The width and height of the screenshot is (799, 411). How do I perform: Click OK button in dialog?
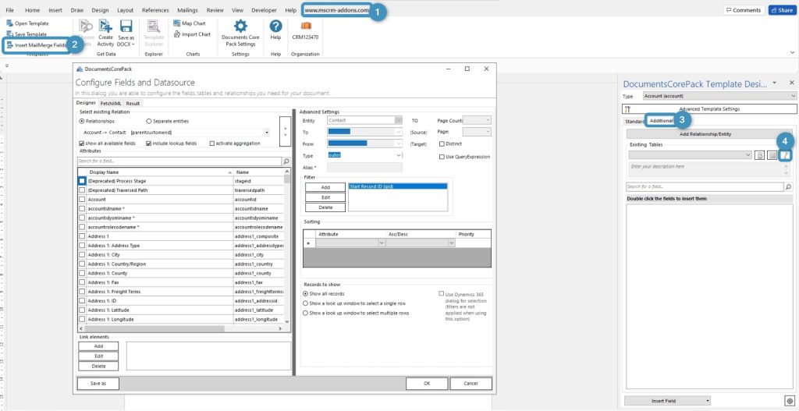click(x=427, y=384)
